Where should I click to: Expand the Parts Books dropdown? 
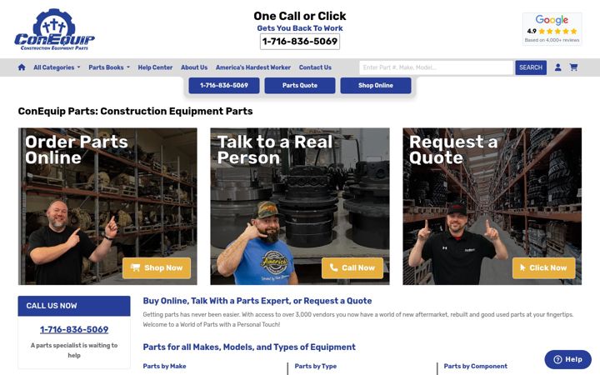[109, 67]
